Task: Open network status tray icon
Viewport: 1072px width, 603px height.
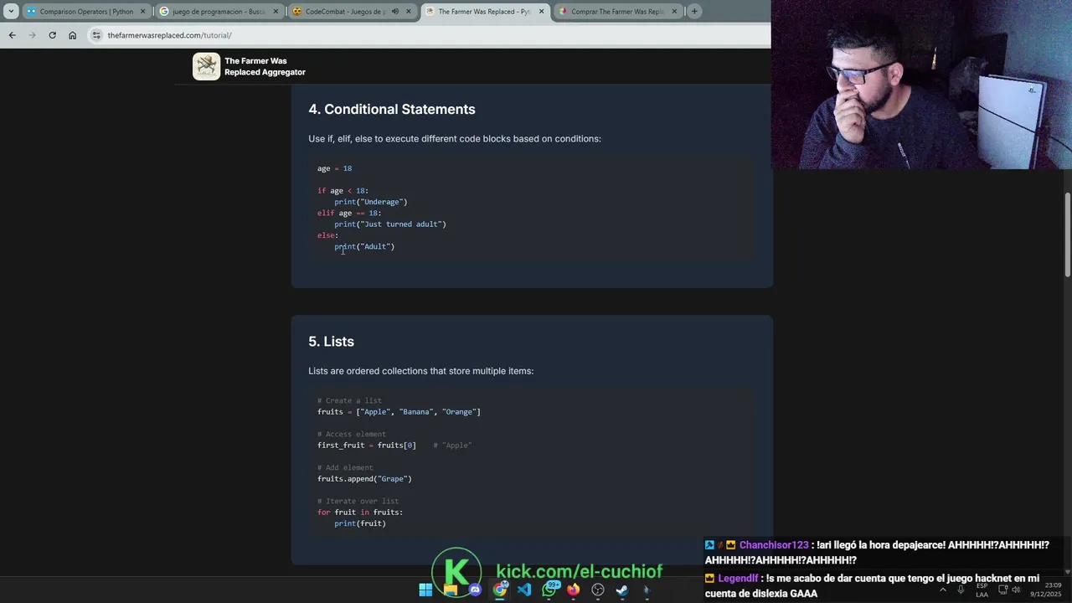Action: click(1002, 590)
